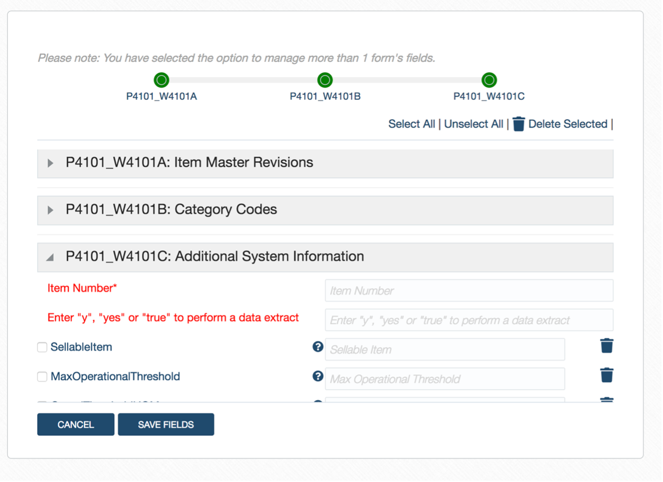The image size is (663, 482).
Task: Click the Select All link
Action: (411, 123)
